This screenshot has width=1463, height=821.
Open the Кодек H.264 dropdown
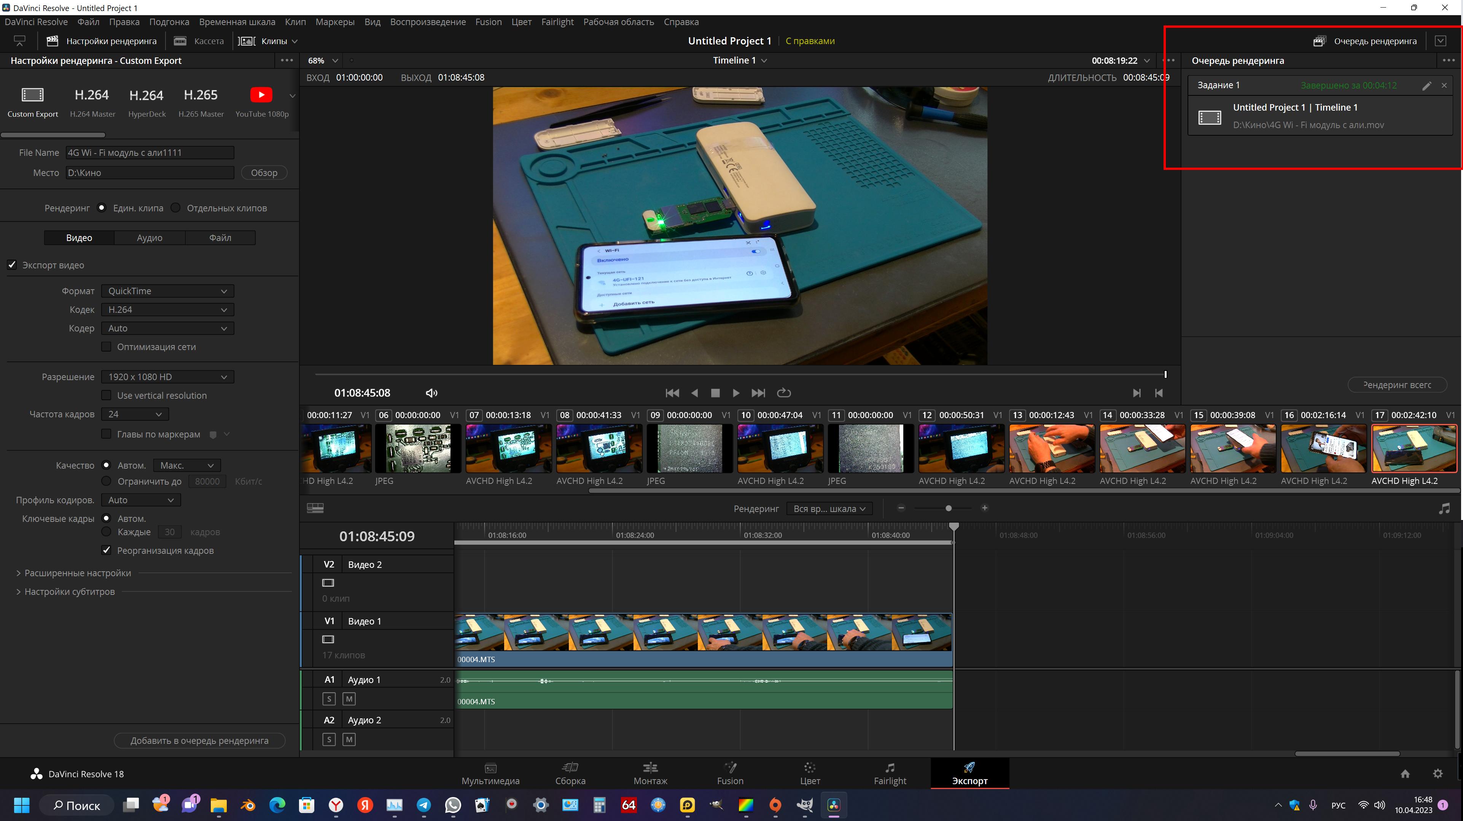tap(167, 310)
